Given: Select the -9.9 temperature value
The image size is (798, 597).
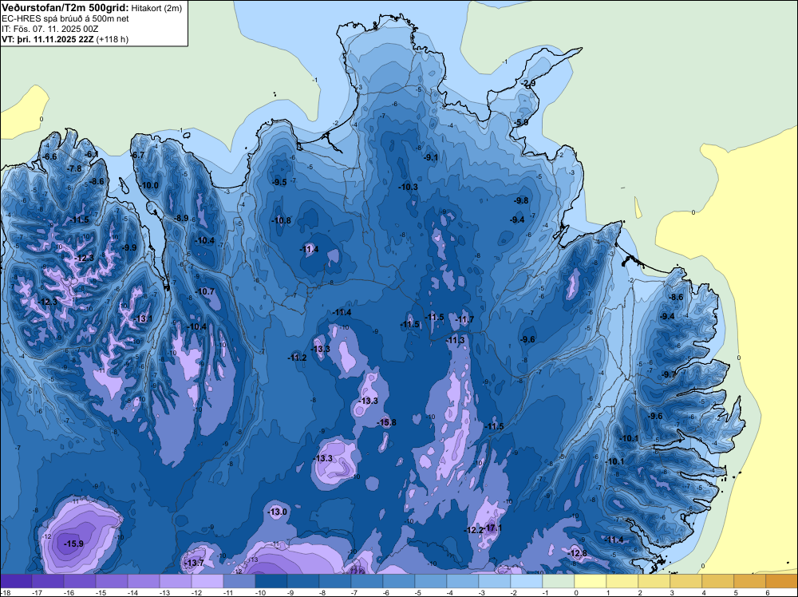Looking at the screenshot, I should [129, 247].
